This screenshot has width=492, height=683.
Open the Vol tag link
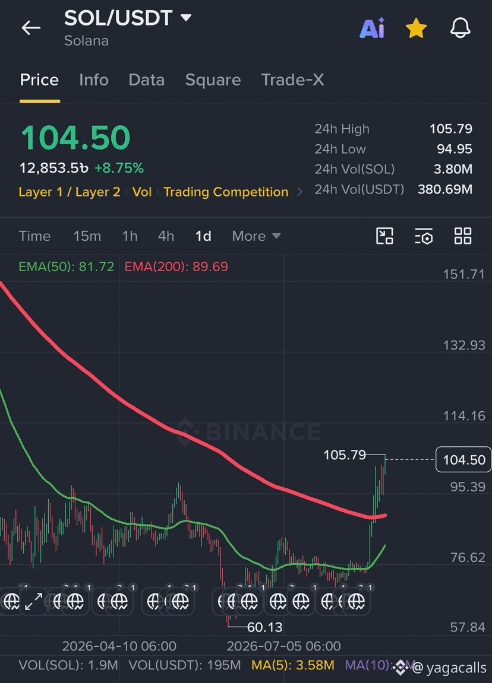(142, 192)
